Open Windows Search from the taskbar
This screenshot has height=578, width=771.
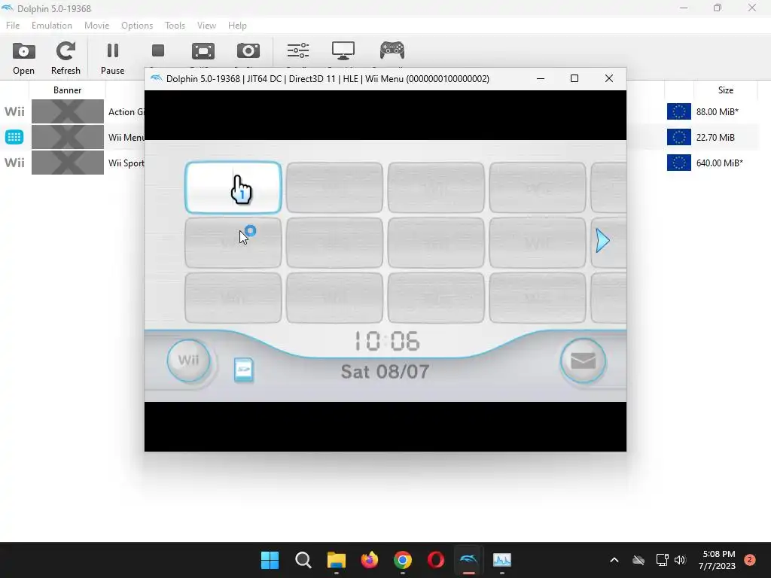coord(303,560)
